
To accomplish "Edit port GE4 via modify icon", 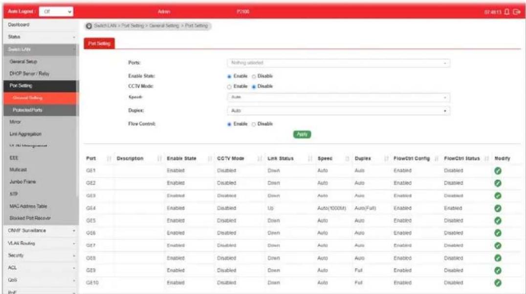I will (498, 208).
